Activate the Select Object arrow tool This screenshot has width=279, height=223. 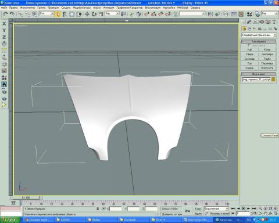(58, 14)
